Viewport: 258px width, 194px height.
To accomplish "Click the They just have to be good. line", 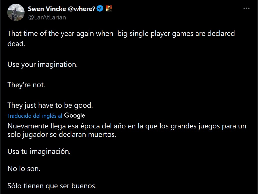I will pyautogui.click(x=50, y=105).
